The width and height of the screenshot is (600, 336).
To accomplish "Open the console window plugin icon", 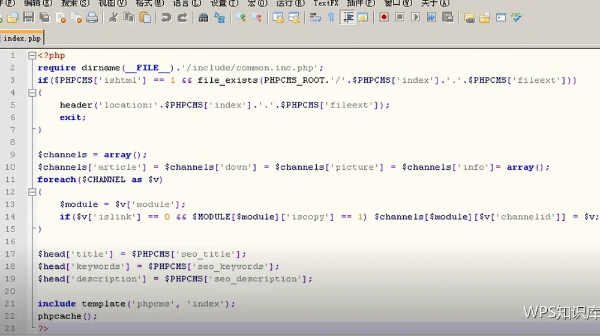I will tap(500, 17).
